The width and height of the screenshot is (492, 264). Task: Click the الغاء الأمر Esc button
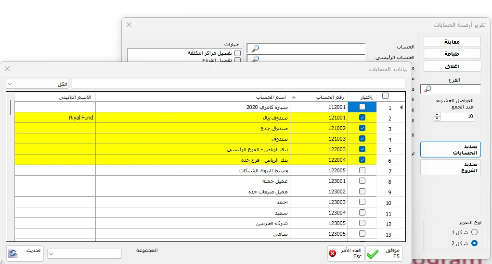click(346, 253)
